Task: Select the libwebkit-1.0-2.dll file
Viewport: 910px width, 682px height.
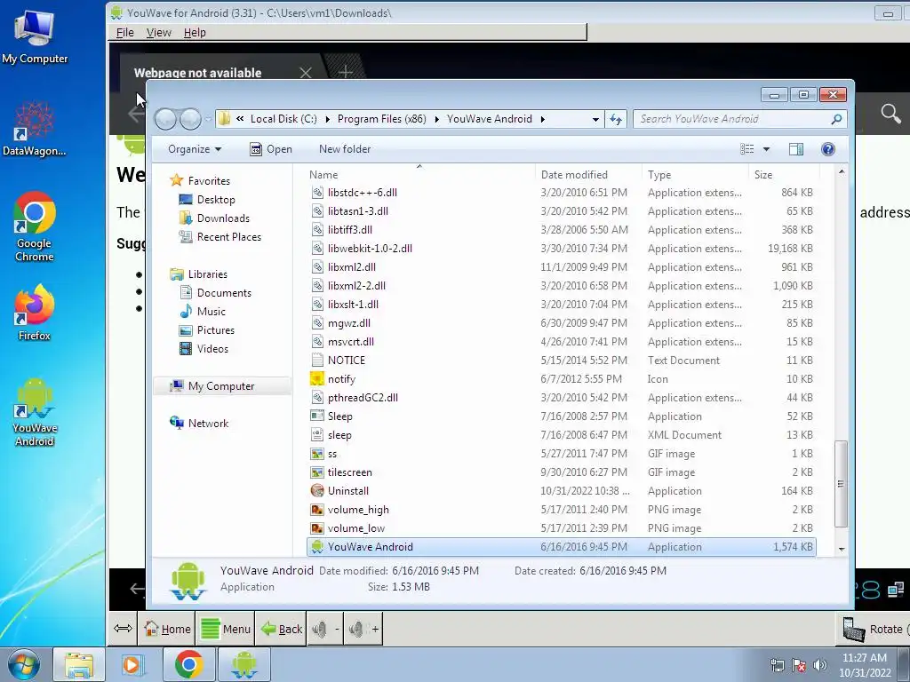Action: coord(561,249)
